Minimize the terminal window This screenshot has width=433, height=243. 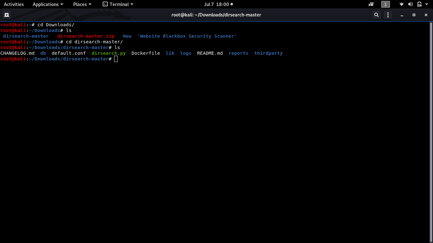(x=402, y=15)
